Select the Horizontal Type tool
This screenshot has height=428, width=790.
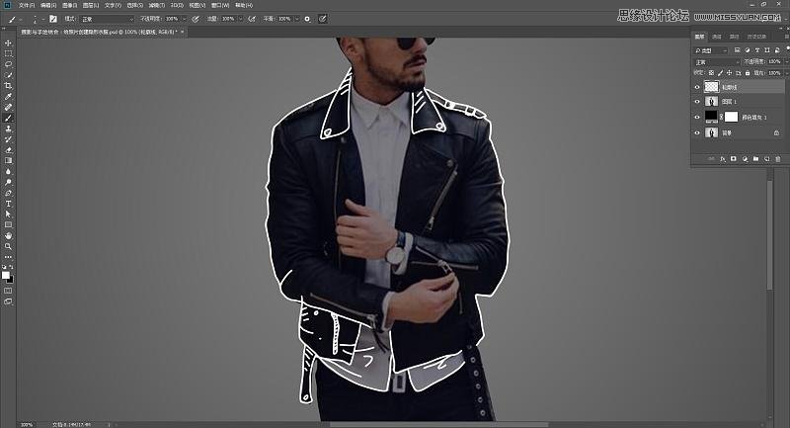[x=8, y=204]
